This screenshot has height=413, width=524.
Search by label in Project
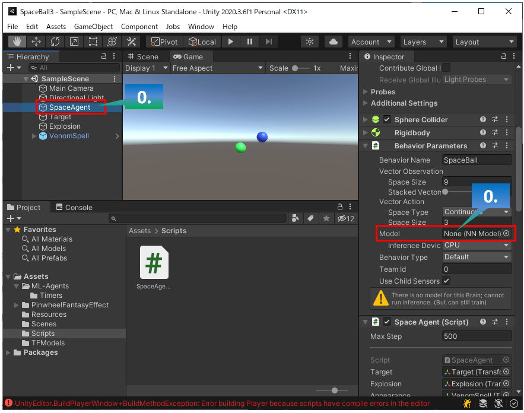pyautogui.click(x=311, y=218)
